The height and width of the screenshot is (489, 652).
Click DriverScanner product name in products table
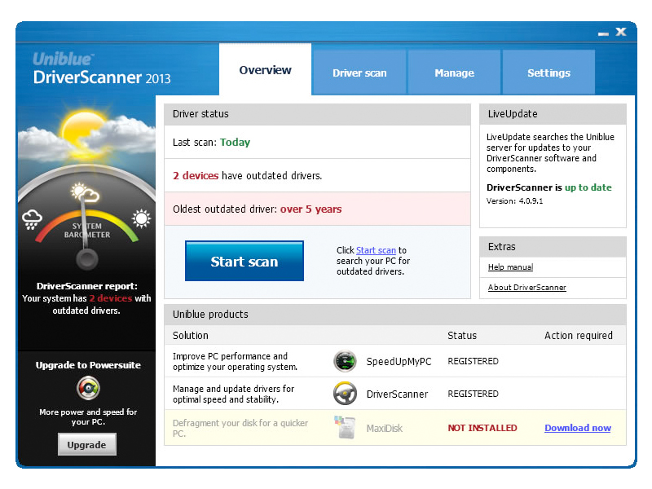(397, 394)
